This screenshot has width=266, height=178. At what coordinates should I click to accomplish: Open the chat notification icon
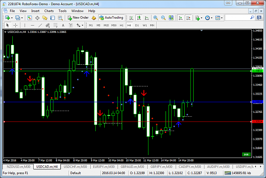coord(259,17)
